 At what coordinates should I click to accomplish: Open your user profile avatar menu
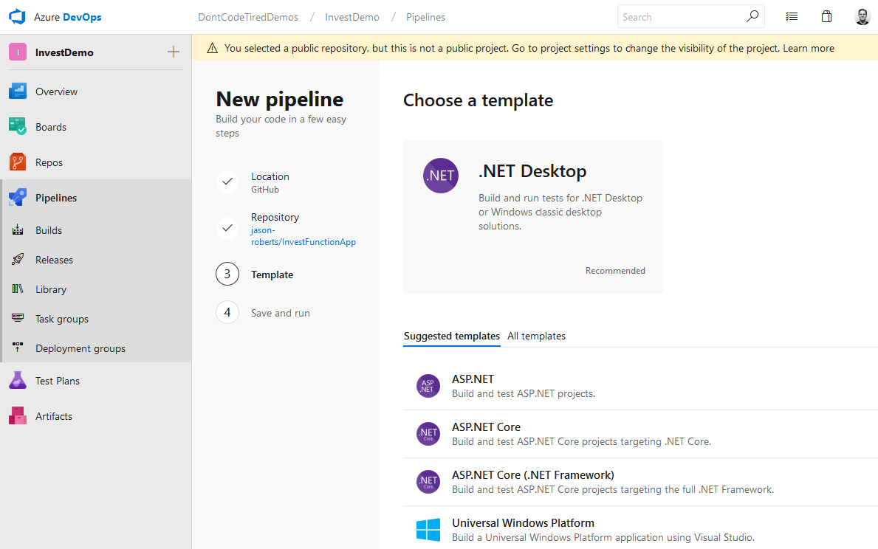pos(862,15)
